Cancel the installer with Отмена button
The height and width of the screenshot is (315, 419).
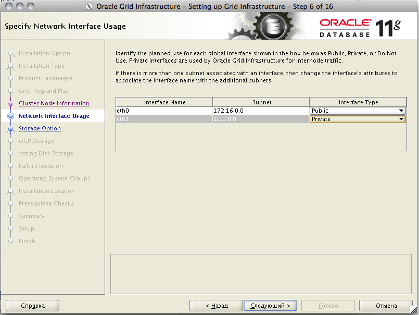[x=386, y=306]
